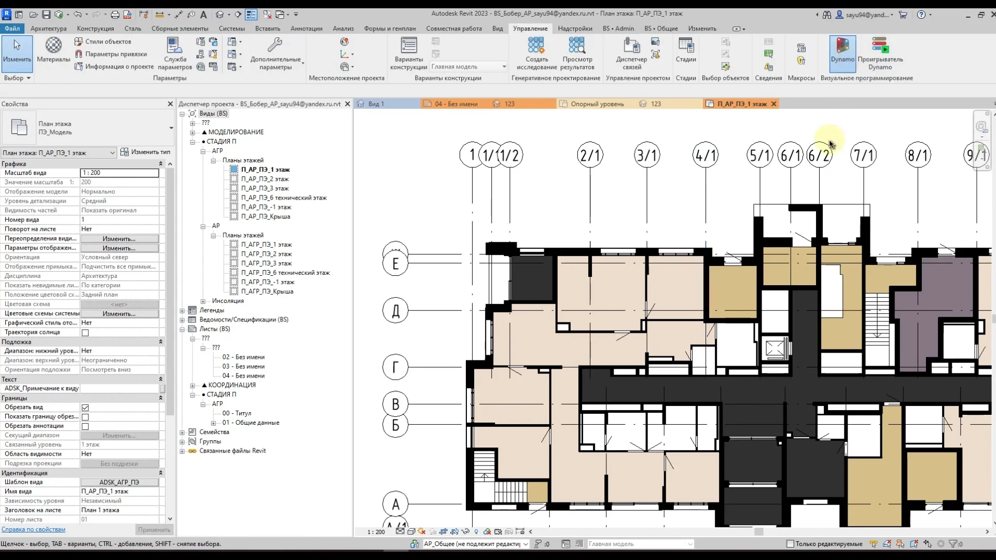Open Manage Links dialog
Viewport: 996px width, 560px height.
pyautogui.click(x=632, y=53)
